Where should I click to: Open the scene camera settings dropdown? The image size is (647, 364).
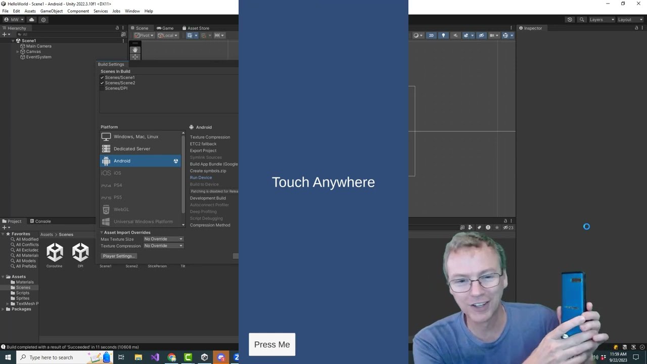pos(493,35)
